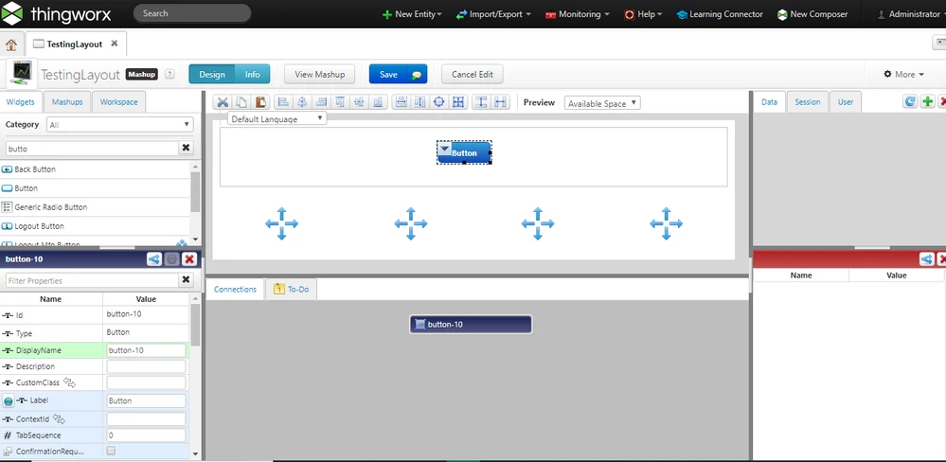
Task: Switch to Info view
Action: pos(252,75)
